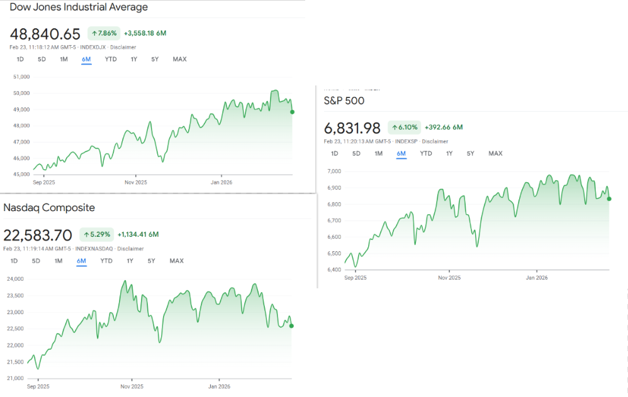Switch S&P 500 chart to 1Y range
This screenshot has width=628, height=397.
pyautogui.click(x=449, y=154)
